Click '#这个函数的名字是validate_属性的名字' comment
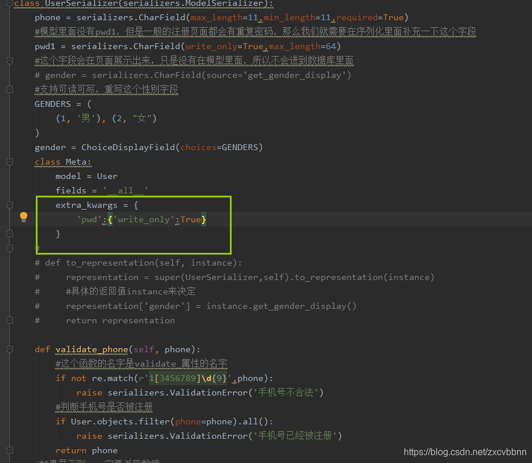 click(x=142, y=364)
